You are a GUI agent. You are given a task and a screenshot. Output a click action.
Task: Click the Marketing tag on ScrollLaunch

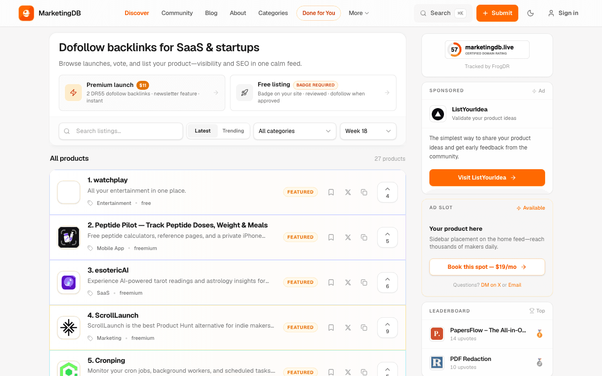pyautogui.click(x=109, y=338)
